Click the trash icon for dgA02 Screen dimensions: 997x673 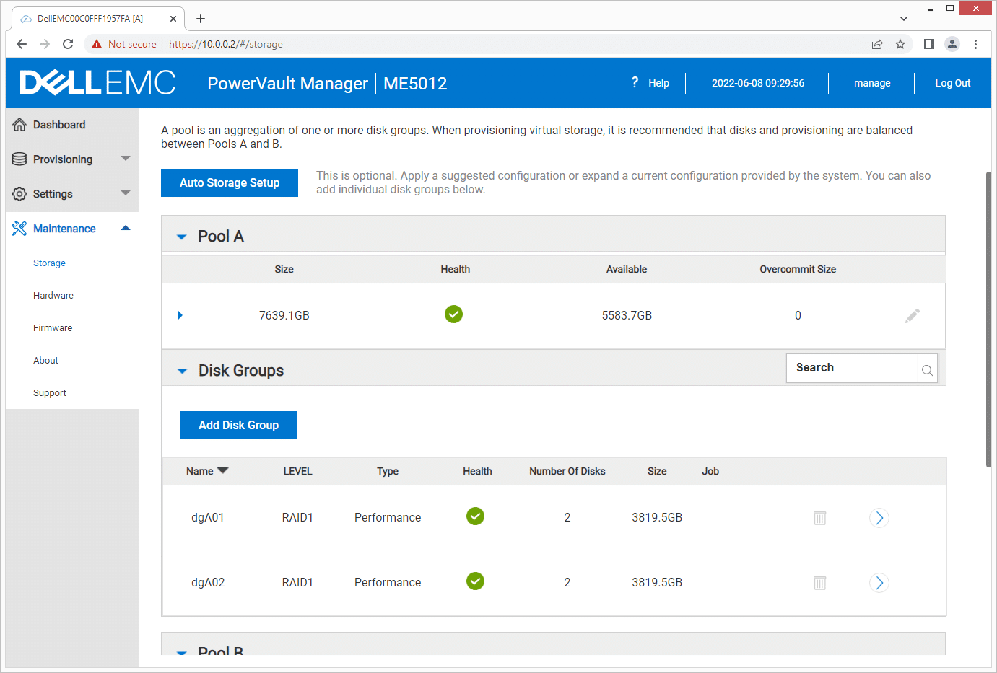point(820,583)
